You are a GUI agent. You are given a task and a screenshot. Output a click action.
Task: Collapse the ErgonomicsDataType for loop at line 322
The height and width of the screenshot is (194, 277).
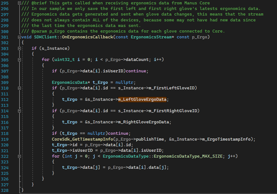click(x=20, y=156)
